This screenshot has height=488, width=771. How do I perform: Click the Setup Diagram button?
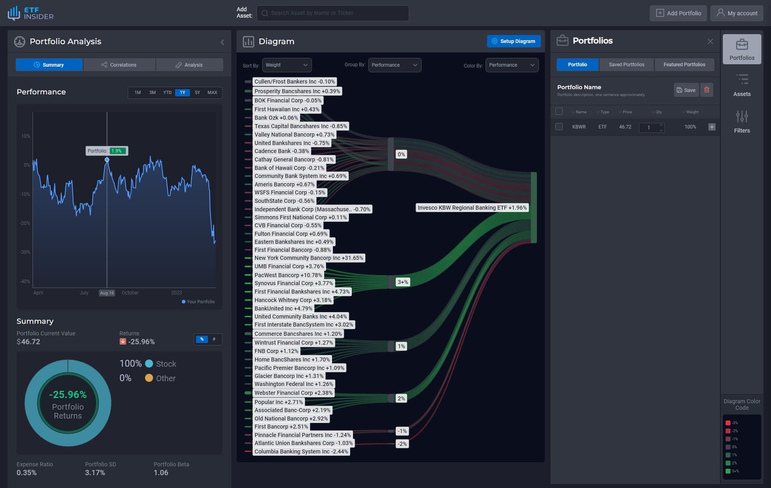pyautogui.click(x=514, y=41)
